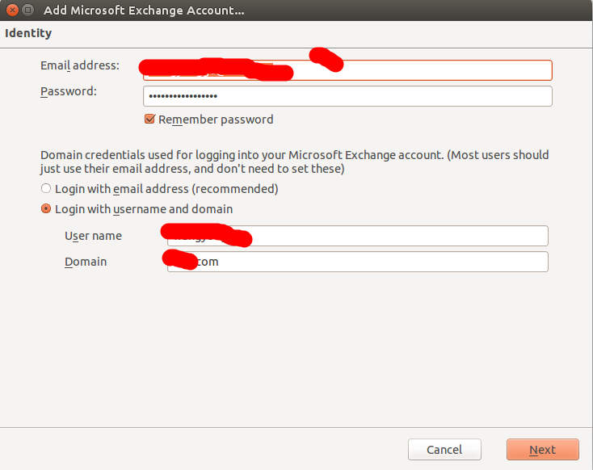Click the Password label
This screenshot has height=470, width=593.
coord(69,91)
